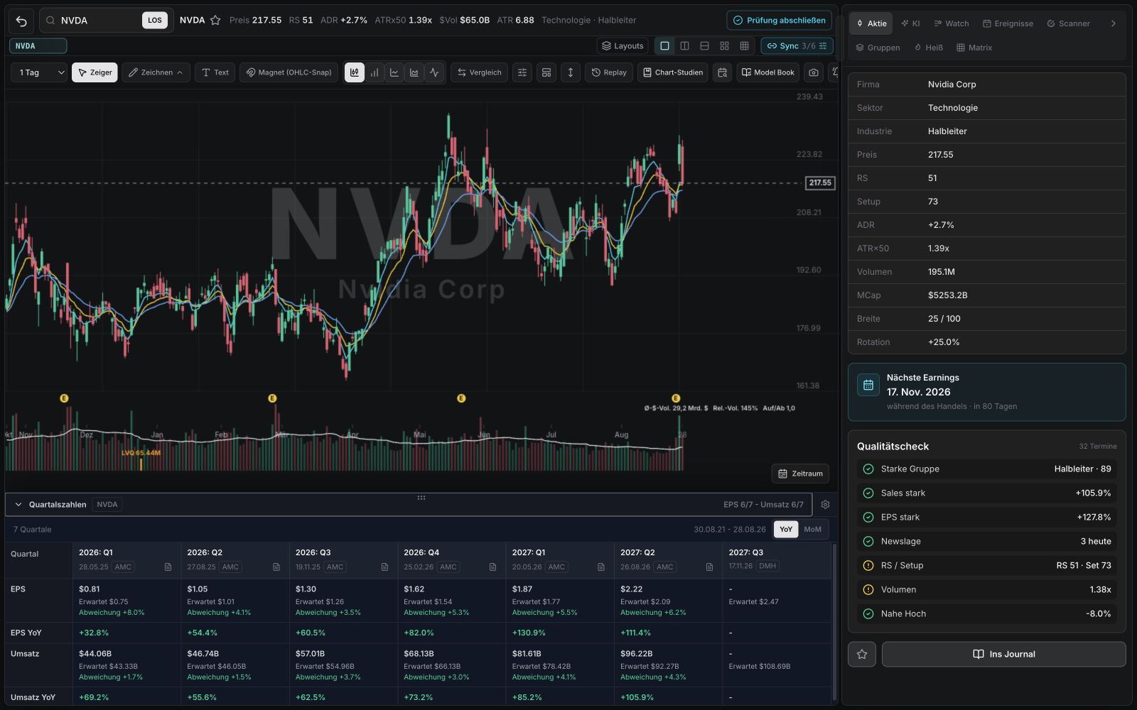
Task: Switch table to MoM view
Action: (812, 530)
